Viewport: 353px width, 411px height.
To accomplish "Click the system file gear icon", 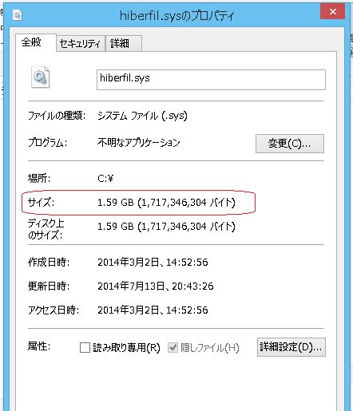I will [x=40, y=77].
